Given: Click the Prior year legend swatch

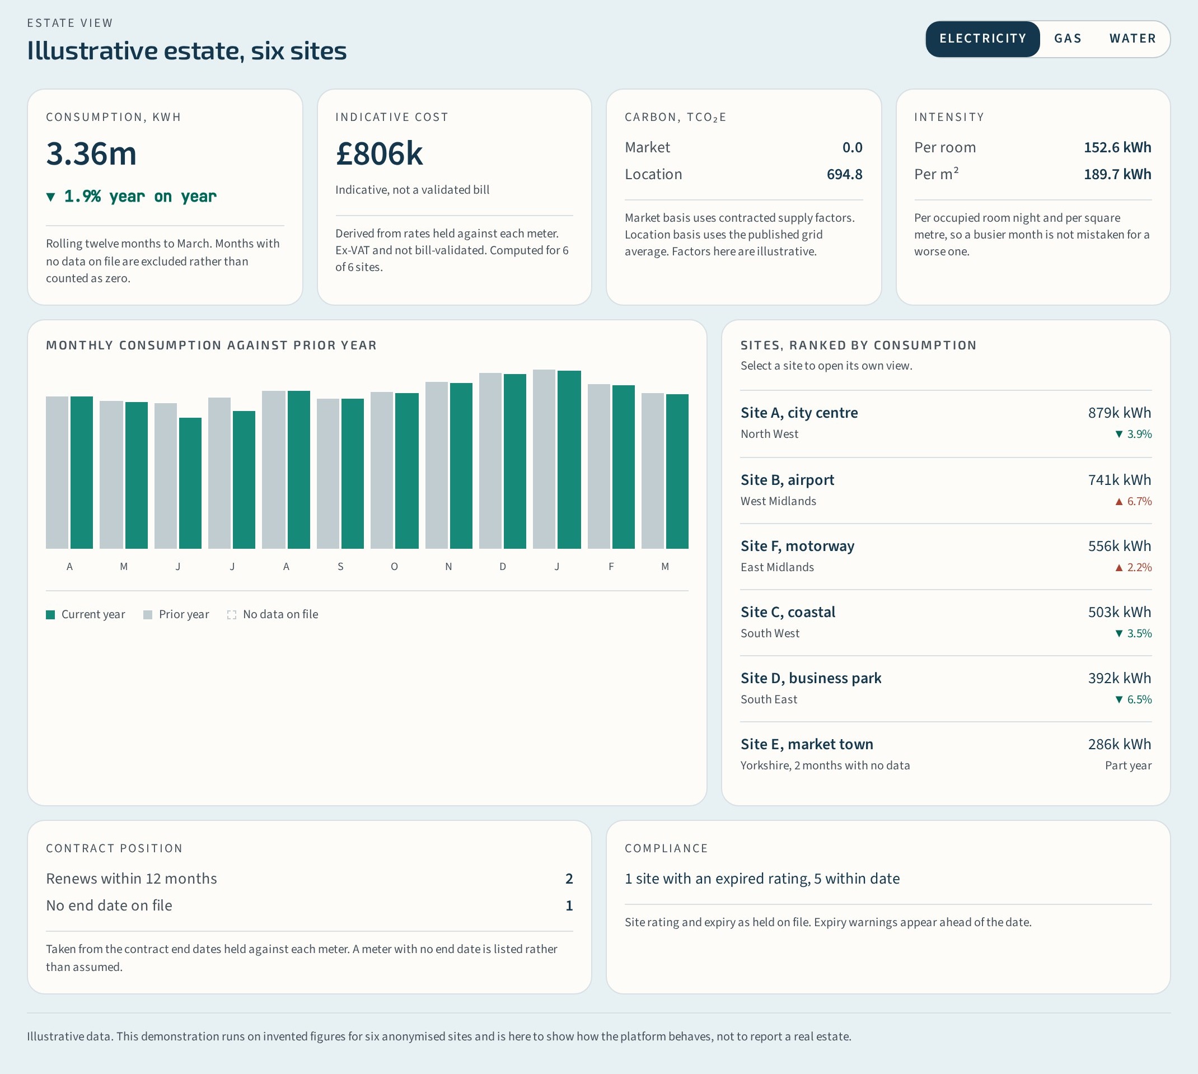Looking at the screenshot, I should point(148,615).
